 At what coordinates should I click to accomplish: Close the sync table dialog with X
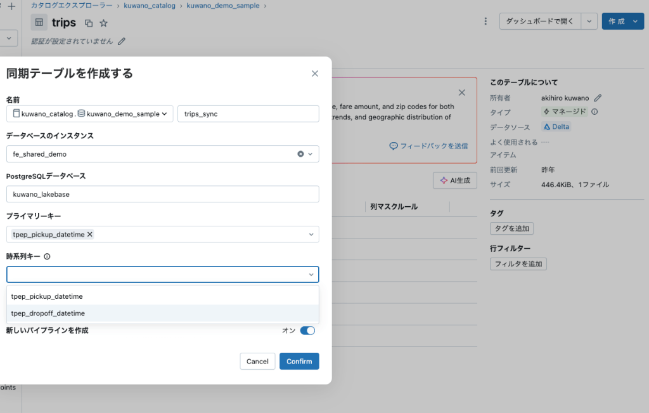(315, 74)
